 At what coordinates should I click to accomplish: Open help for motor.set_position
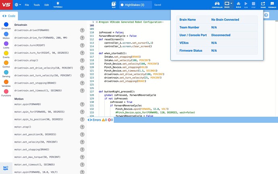click(82, 134)
